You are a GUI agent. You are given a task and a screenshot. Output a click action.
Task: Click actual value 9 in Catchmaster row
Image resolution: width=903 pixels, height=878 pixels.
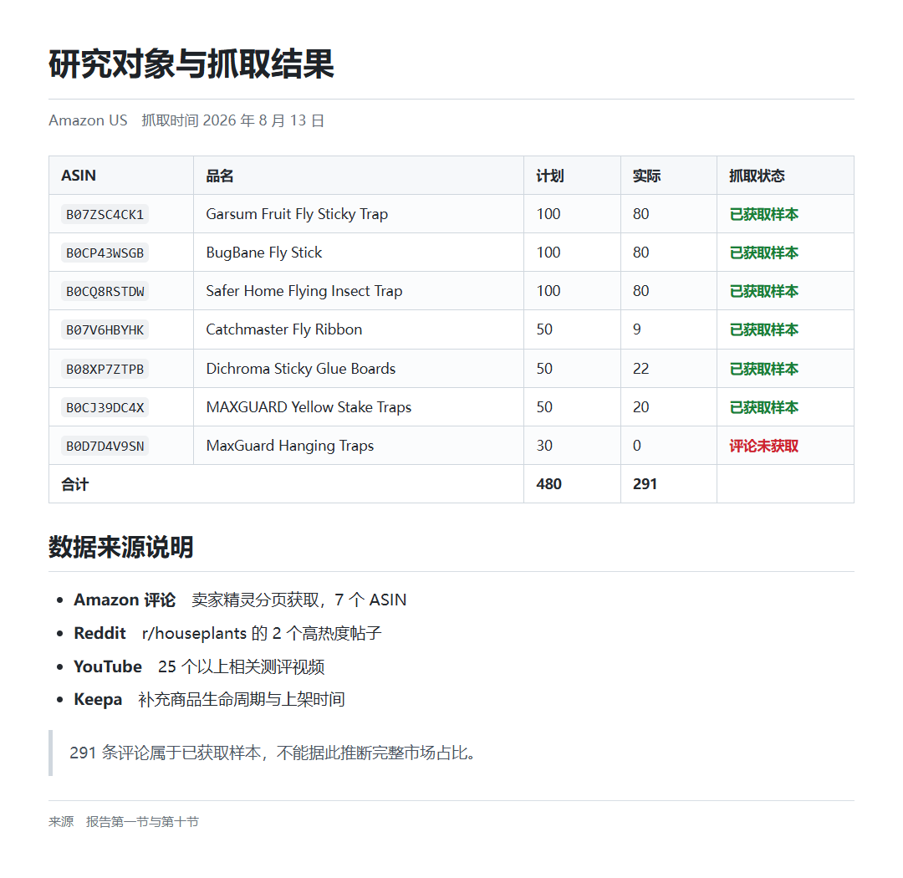637,329
